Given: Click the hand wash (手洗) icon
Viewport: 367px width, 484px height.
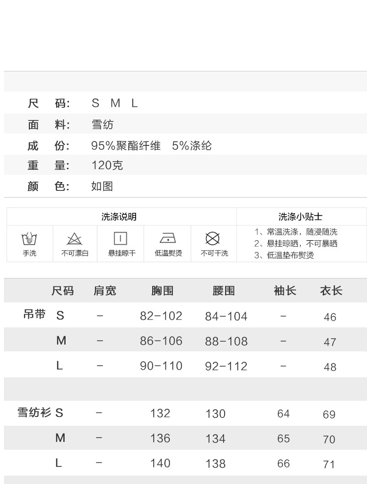Looking at the screenshot, I should click(29, 239).
